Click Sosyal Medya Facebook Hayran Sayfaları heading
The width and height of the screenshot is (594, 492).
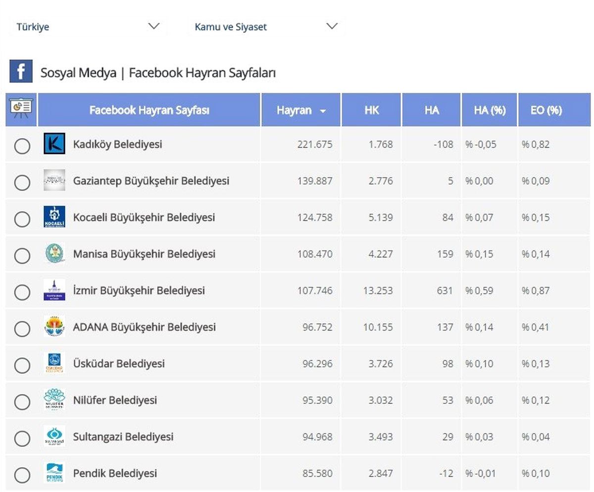click(158, 73)
